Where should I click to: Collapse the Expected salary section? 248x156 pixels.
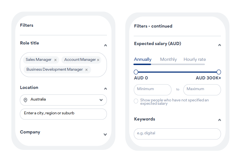[220, 45]
